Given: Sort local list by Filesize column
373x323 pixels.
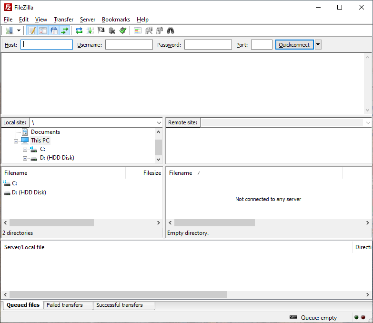Looking at the screenshot, I should (x=144, y=173).
